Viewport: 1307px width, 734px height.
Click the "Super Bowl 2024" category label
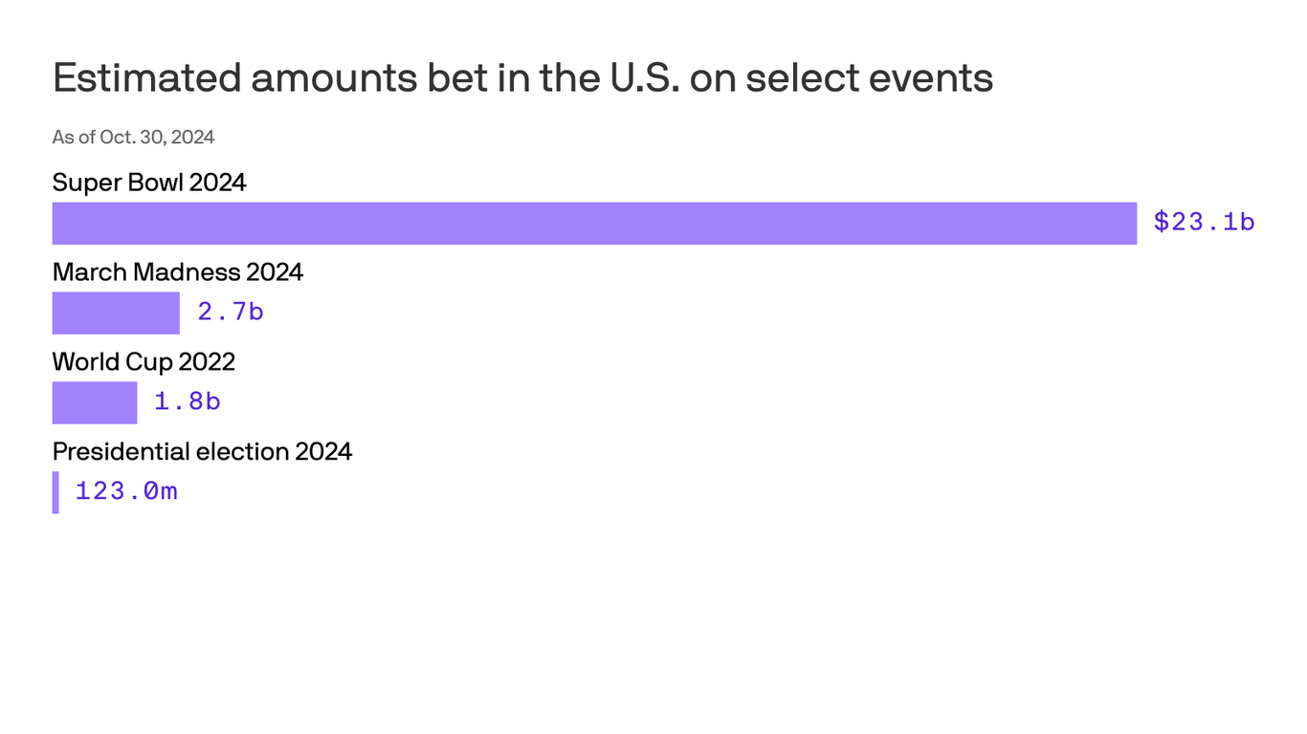click(149, 182)
